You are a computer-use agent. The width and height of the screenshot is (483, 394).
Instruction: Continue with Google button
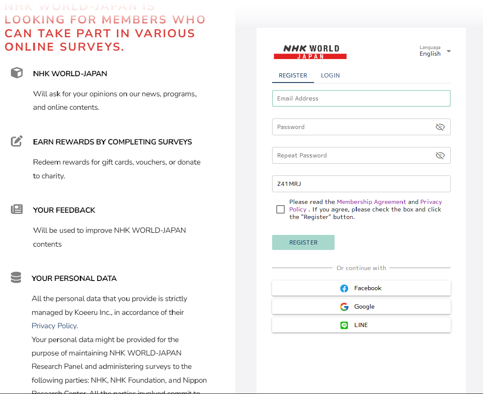[361, 306]
